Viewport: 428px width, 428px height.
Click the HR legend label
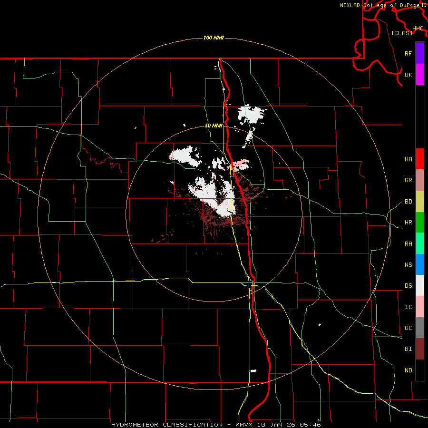click(408, 223)
